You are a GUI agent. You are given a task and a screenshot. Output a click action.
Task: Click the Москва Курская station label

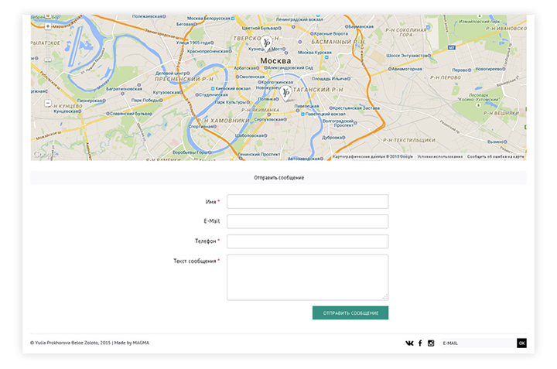coord(315,53)
